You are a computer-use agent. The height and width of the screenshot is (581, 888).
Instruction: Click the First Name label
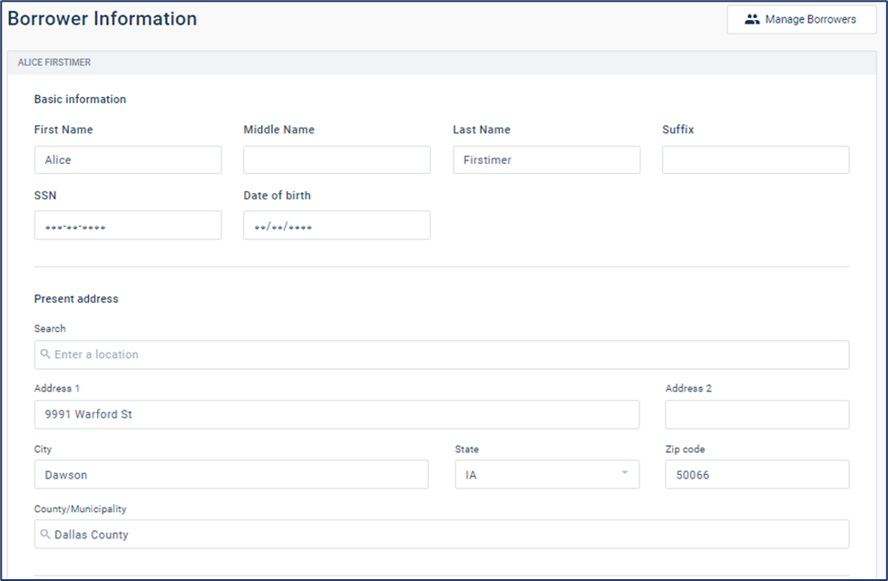click(x=63, y=130)
